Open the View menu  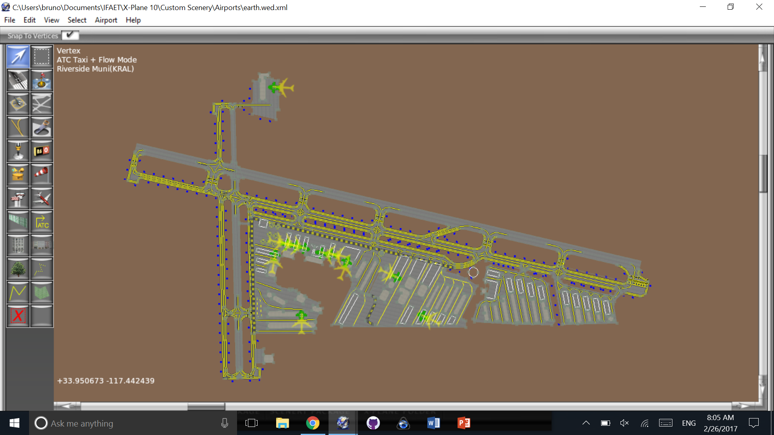tap(51, 20)
